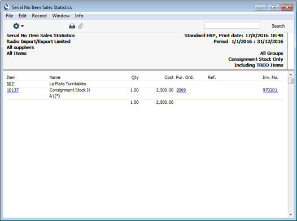Click the 'All suppliers' header text

click(x=20, y=47)
